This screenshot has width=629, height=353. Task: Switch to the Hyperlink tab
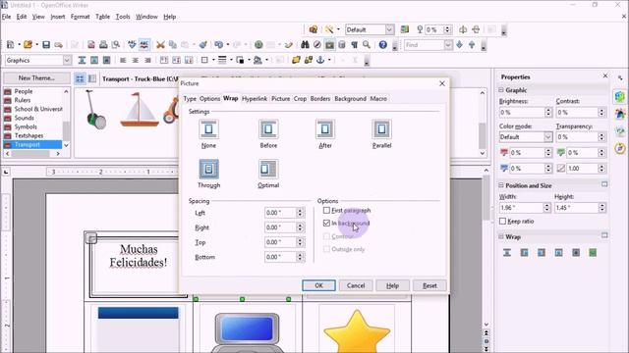pos(255,98)
